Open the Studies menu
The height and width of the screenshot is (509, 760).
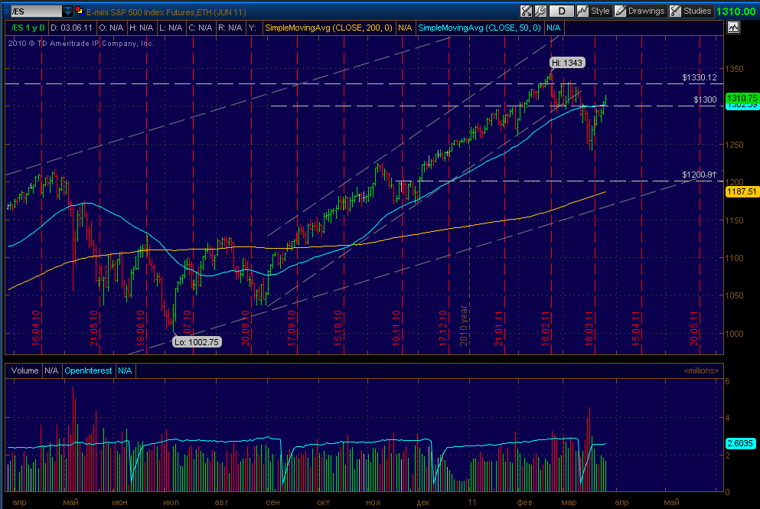click(x=691, y=11)
